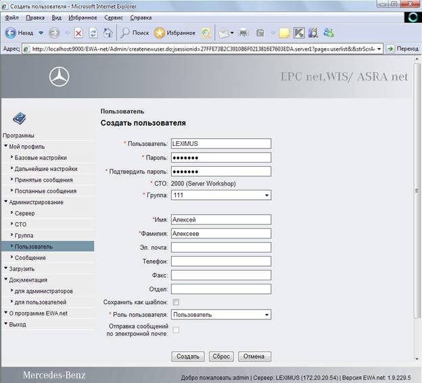
Task: Click the Back arrow icon in toolbar
Action: pyautogui.click(x=11, y=33)
